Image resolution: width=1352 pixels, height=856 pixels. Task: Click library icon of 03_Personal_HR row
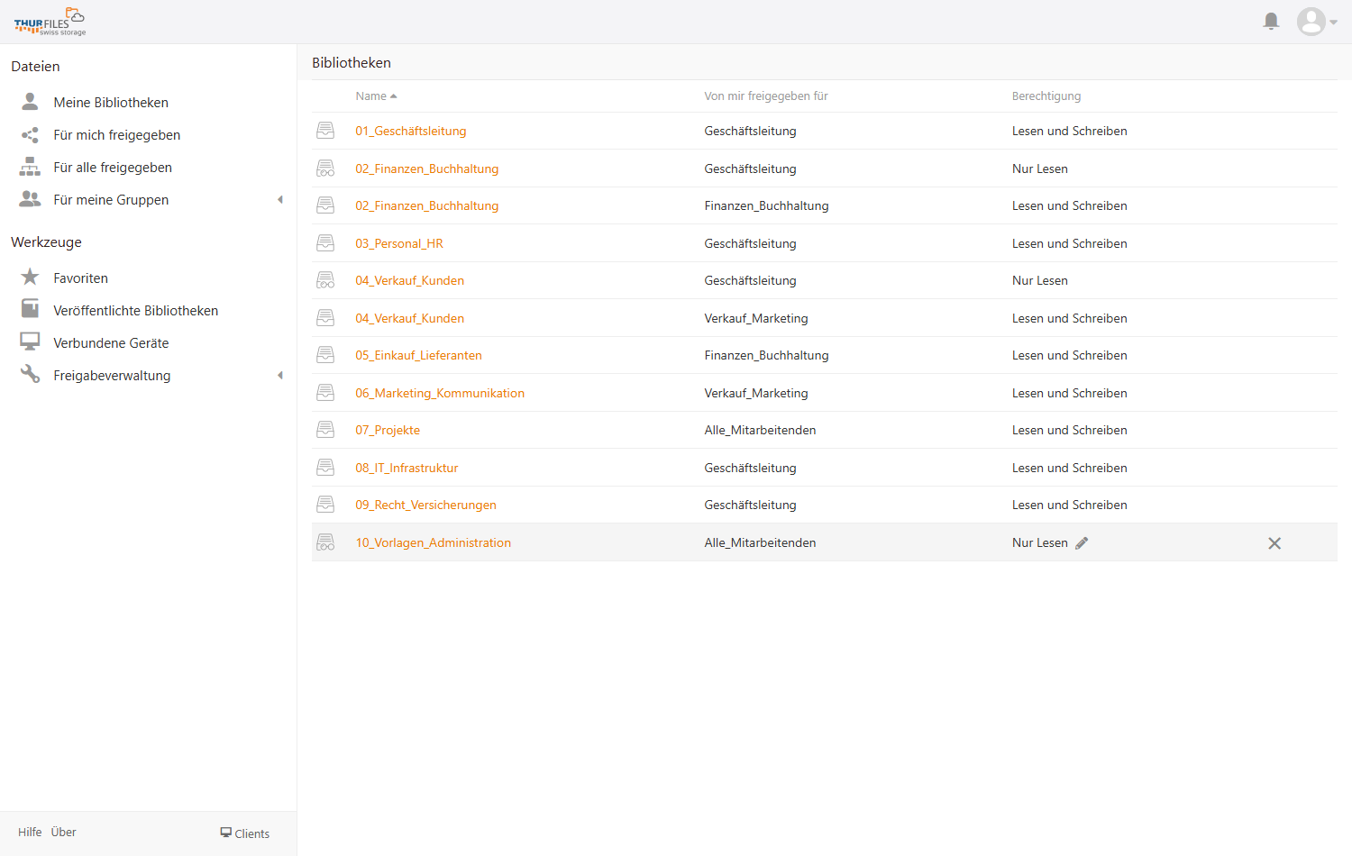[x=325, y=243]
